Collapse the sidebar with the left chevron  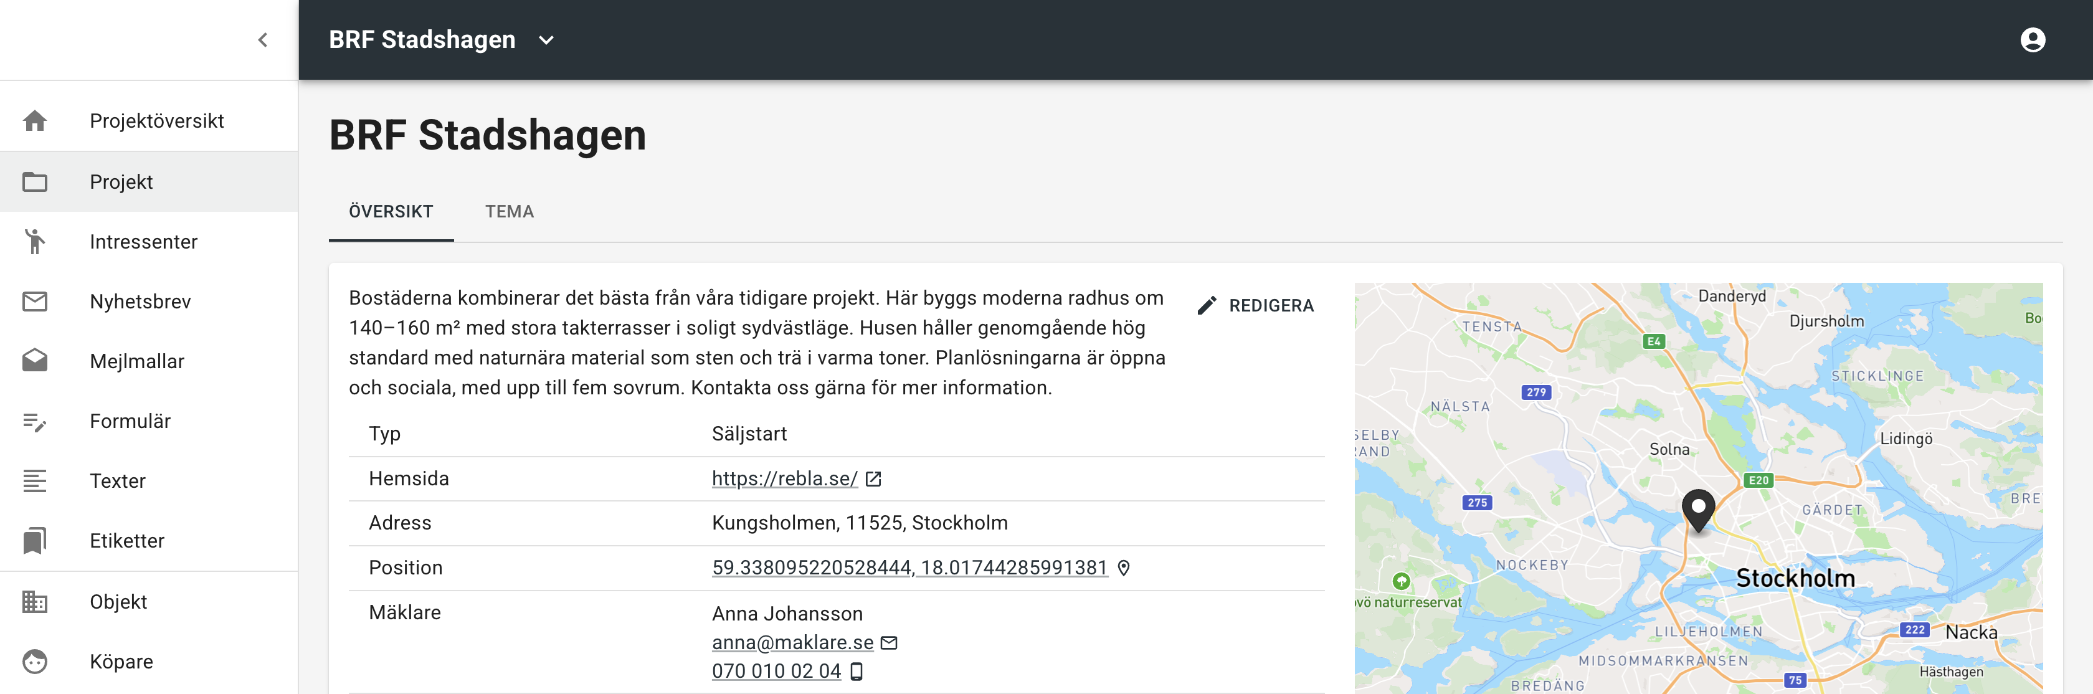(x=262, y=40)
